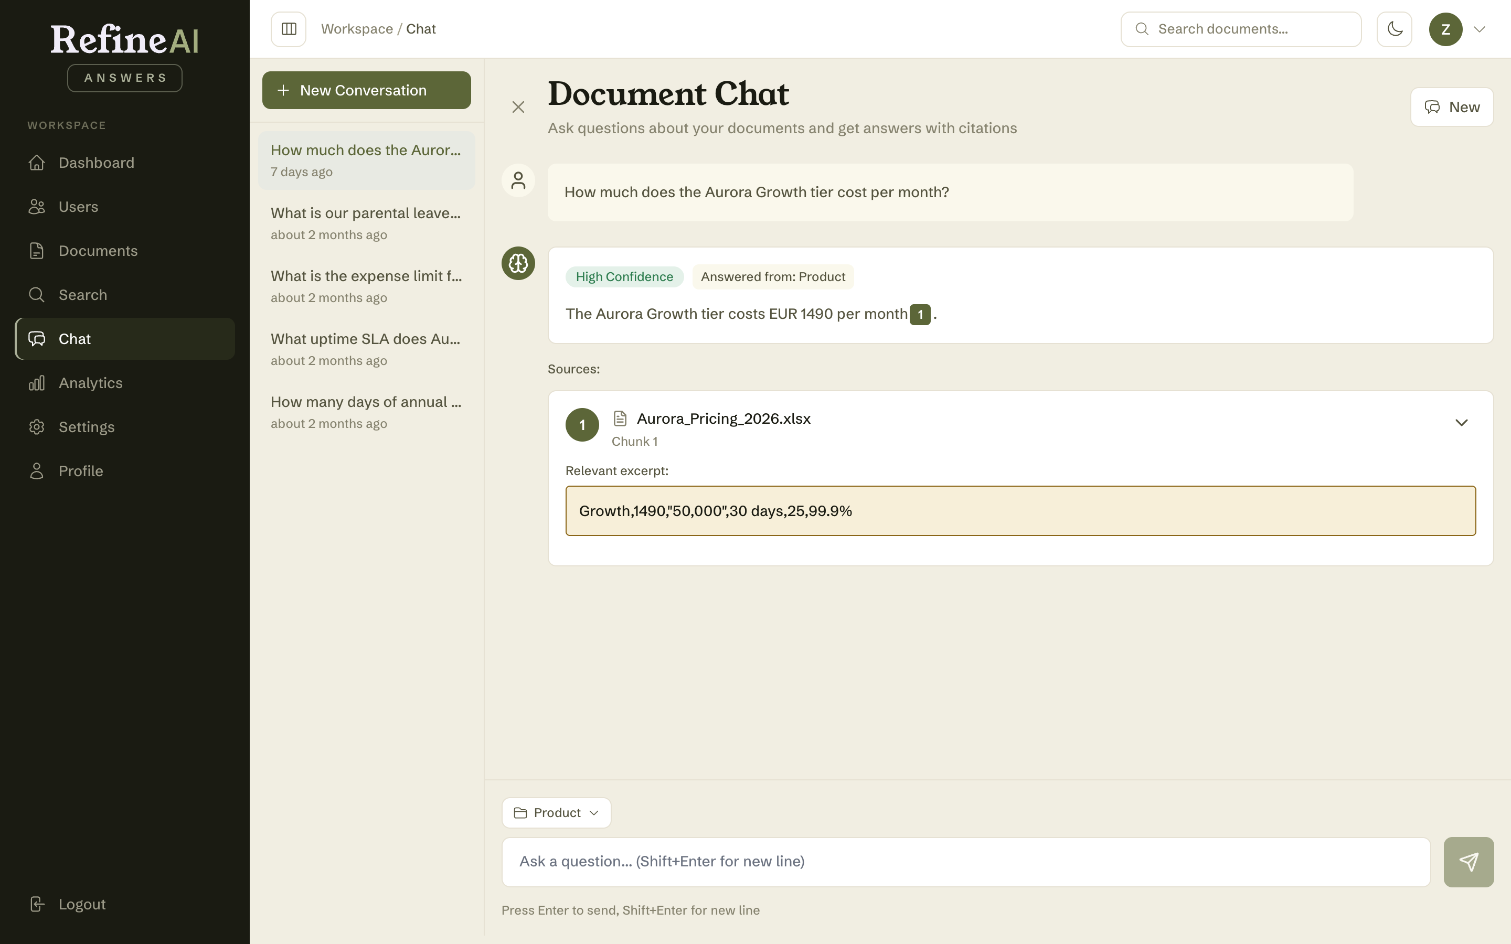Click the Chat breadcrumb item
The image size is (1511, 944).
tap(421, 29)
